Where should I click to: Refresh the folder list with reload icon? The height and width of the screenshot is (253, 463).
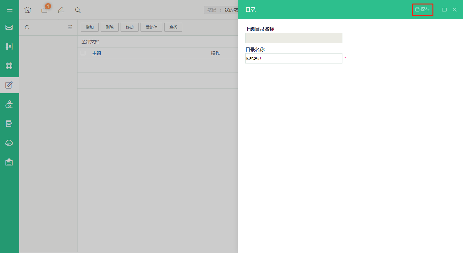(x=27, y=27)
